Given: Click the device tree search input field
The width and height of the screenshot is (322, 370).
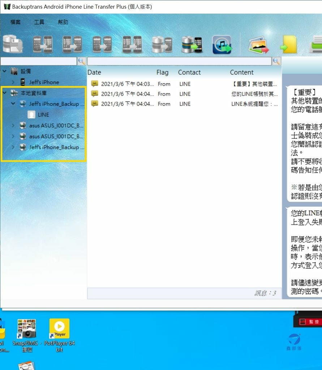Looking at the screenshot, I should coord(38,61).
